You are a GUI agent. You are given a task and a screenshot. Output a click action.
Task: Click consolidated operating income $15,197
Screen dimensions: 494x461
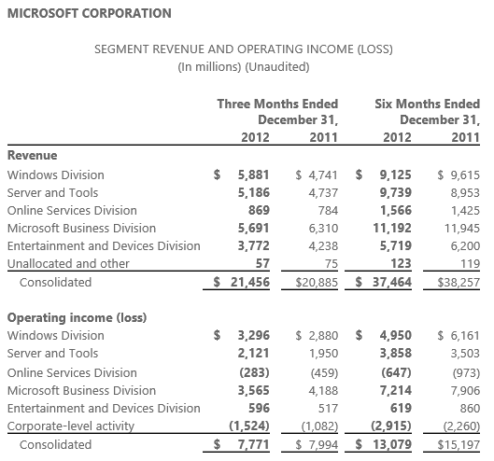[459, 445]
